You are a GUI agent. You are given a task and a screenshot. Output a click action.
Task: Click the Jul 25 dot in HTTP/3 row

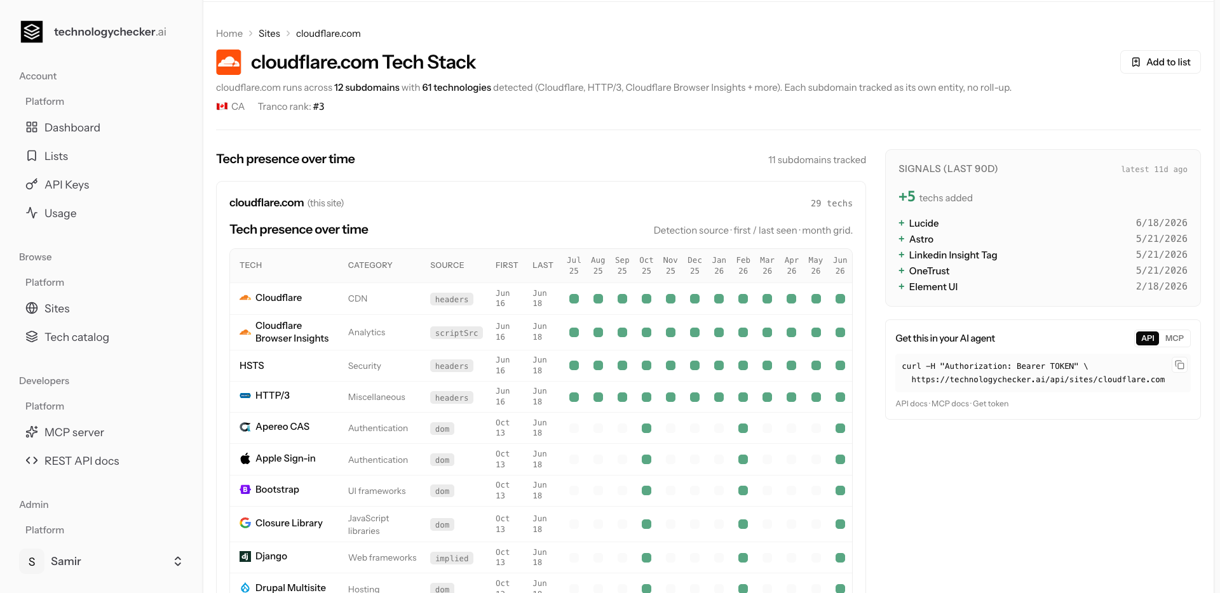(574, 397)
